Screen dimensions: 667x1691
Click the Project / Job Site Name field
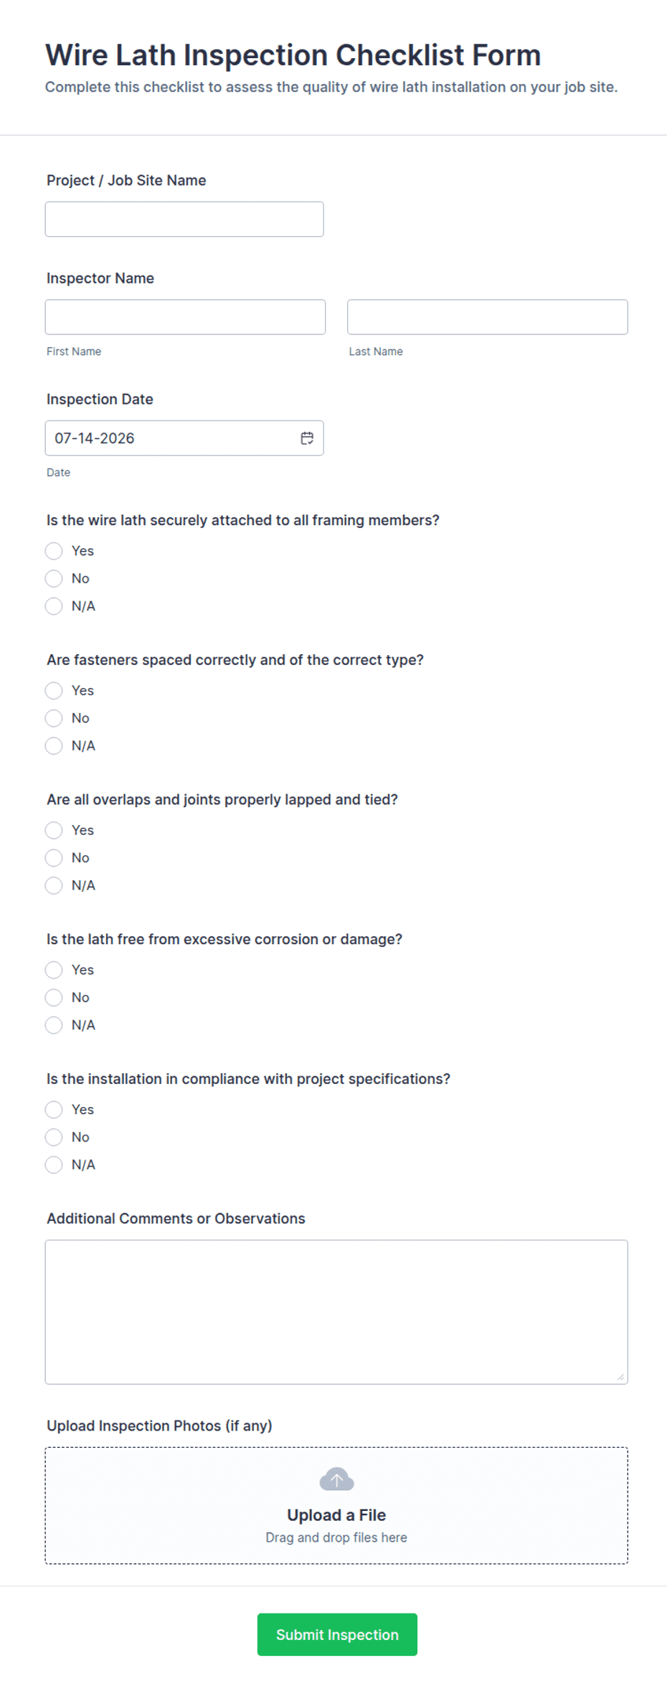[x=184, y=220]
